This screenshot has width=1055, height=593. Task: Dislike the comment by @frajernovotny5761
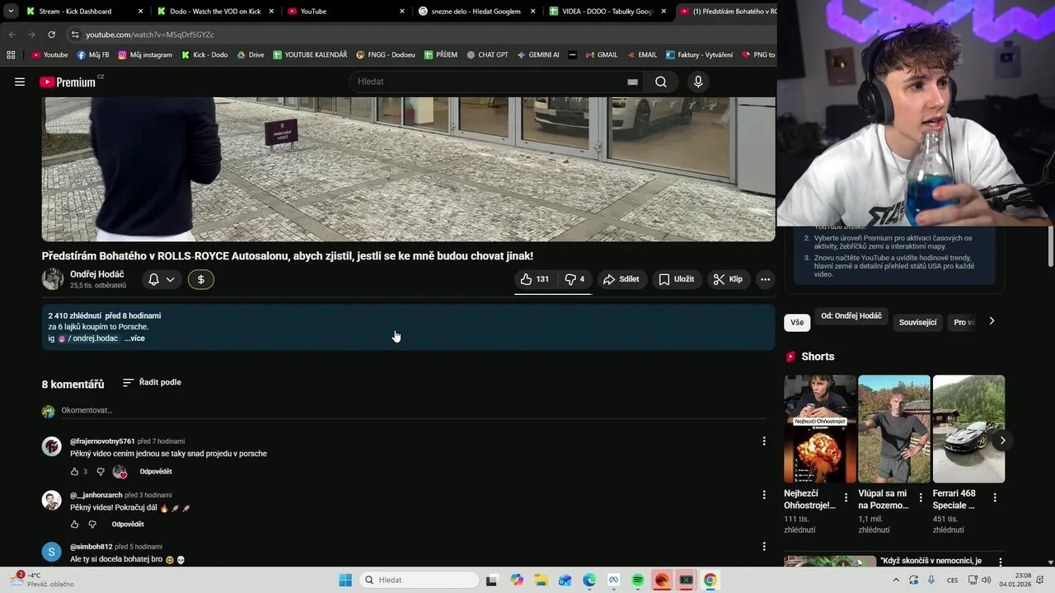[101, 472]
